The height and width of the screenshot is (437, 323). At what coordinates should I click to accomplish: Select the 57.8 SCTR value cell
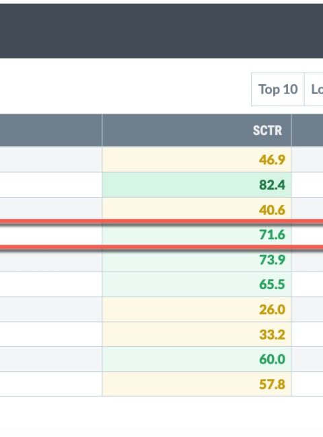pos(196,384)
